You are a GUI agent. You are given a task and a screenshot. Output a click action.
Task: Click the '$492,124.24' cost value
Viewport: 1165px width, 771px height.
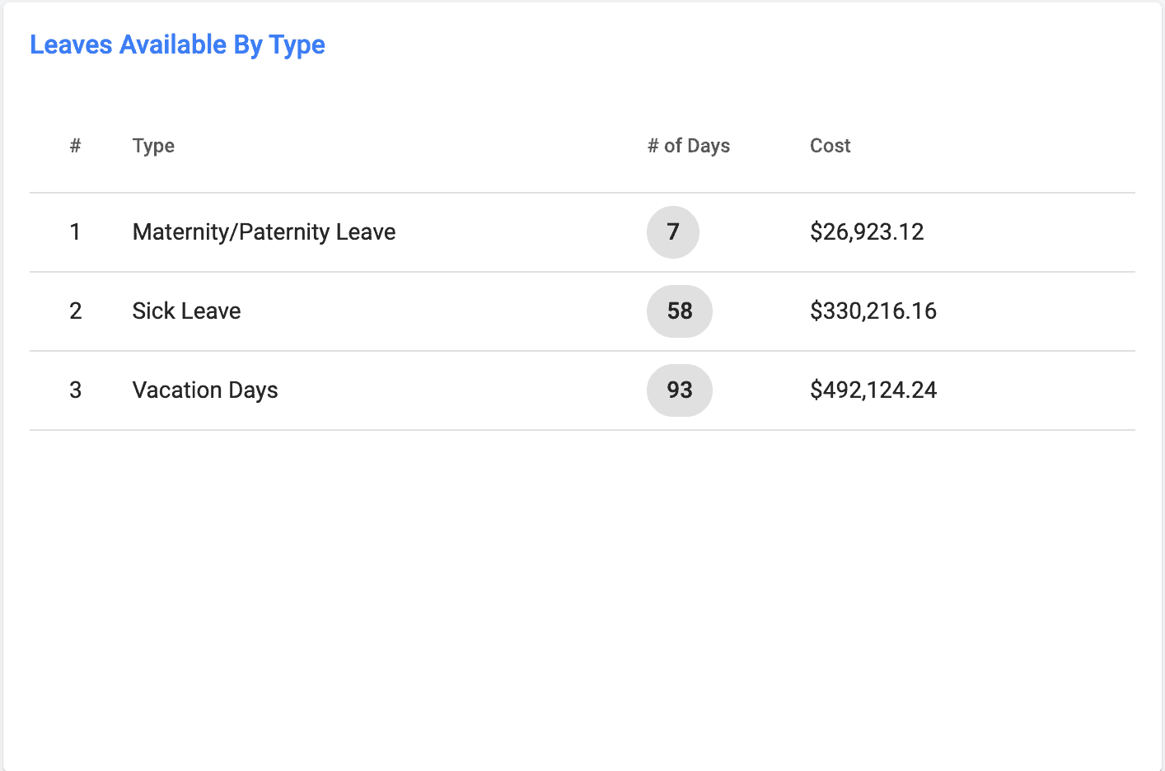[873, 390]
